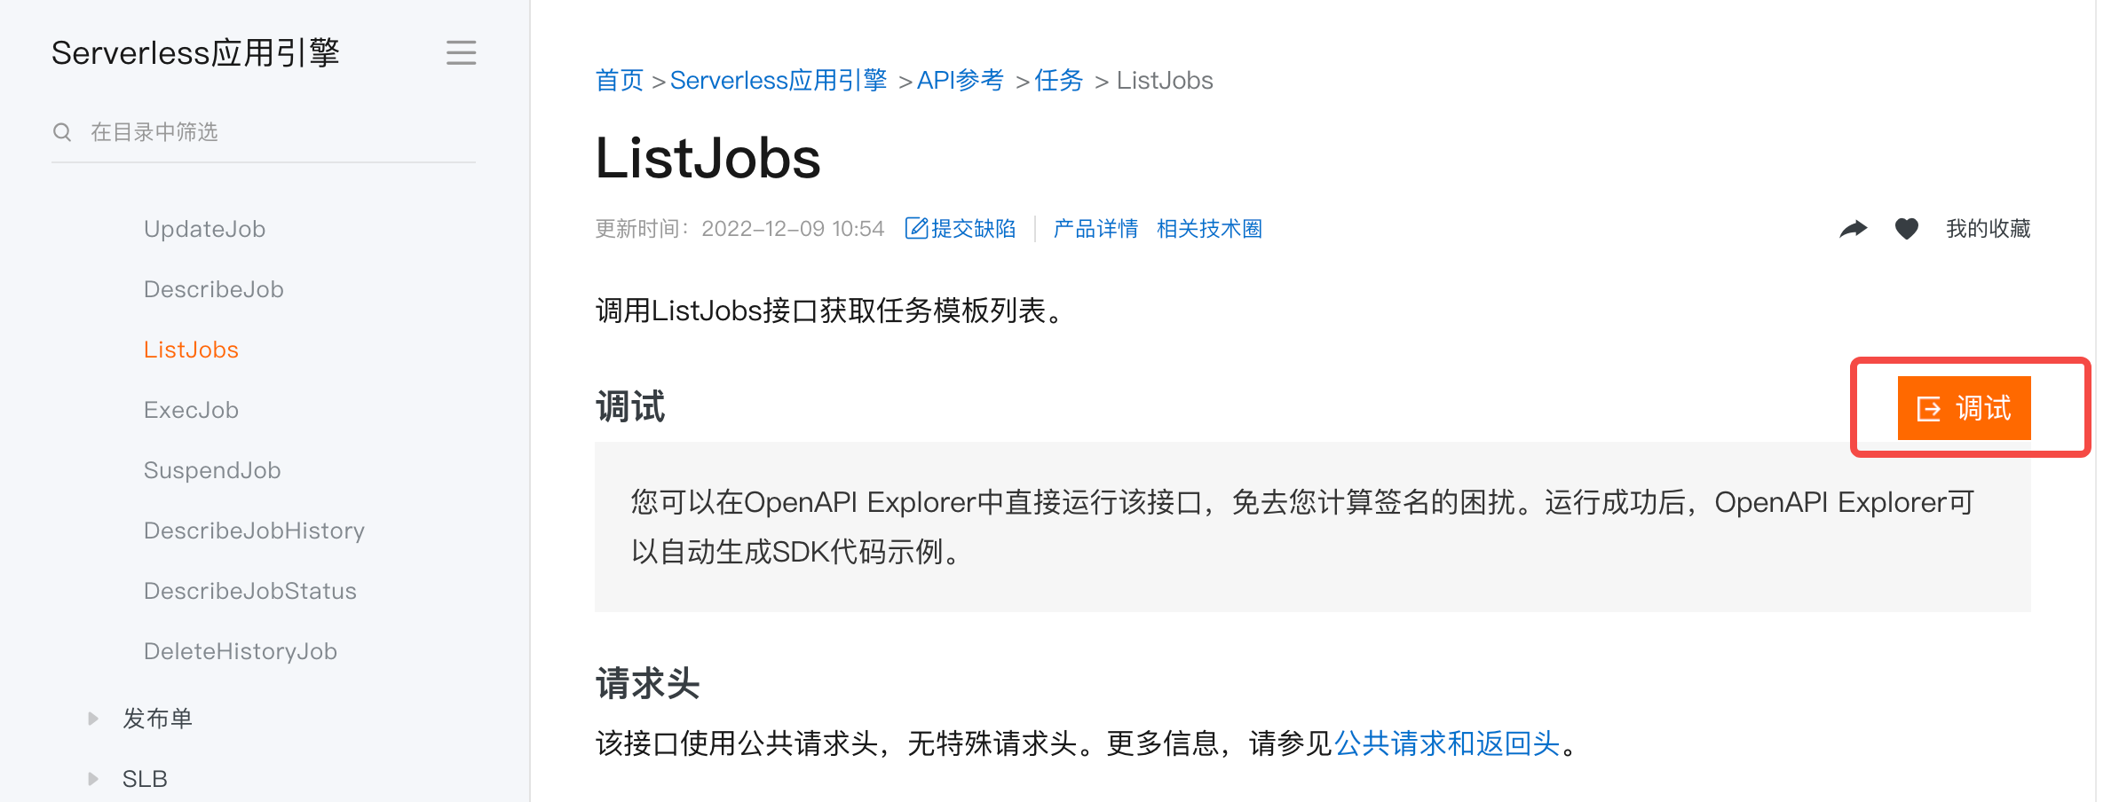The height and width of the screenshot is (802, 2127).
Task: Click the search magnifier icon in sidebar
Action: point(62,132)
